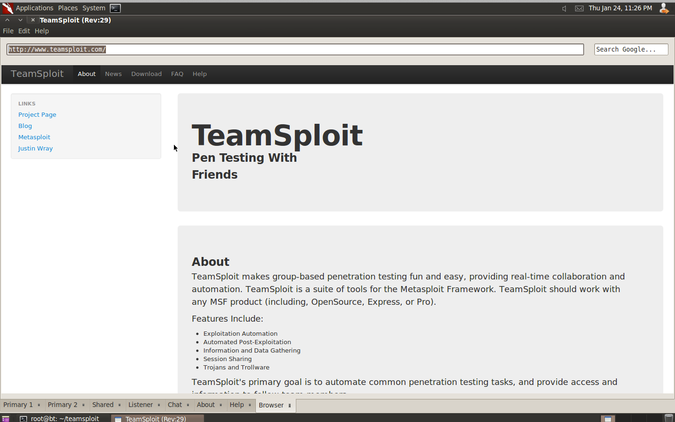Open the File menu
The width and height of the screenshot is (675, 422).
(8, 31)
